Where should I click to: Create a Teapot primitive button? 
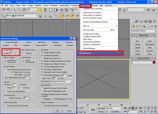tap(137, 54)
